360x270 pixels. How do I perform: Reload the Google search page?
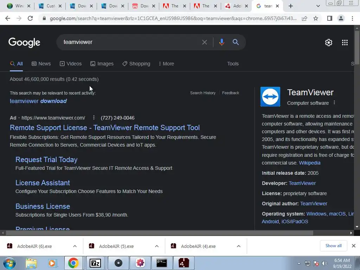tap(30, 18)
